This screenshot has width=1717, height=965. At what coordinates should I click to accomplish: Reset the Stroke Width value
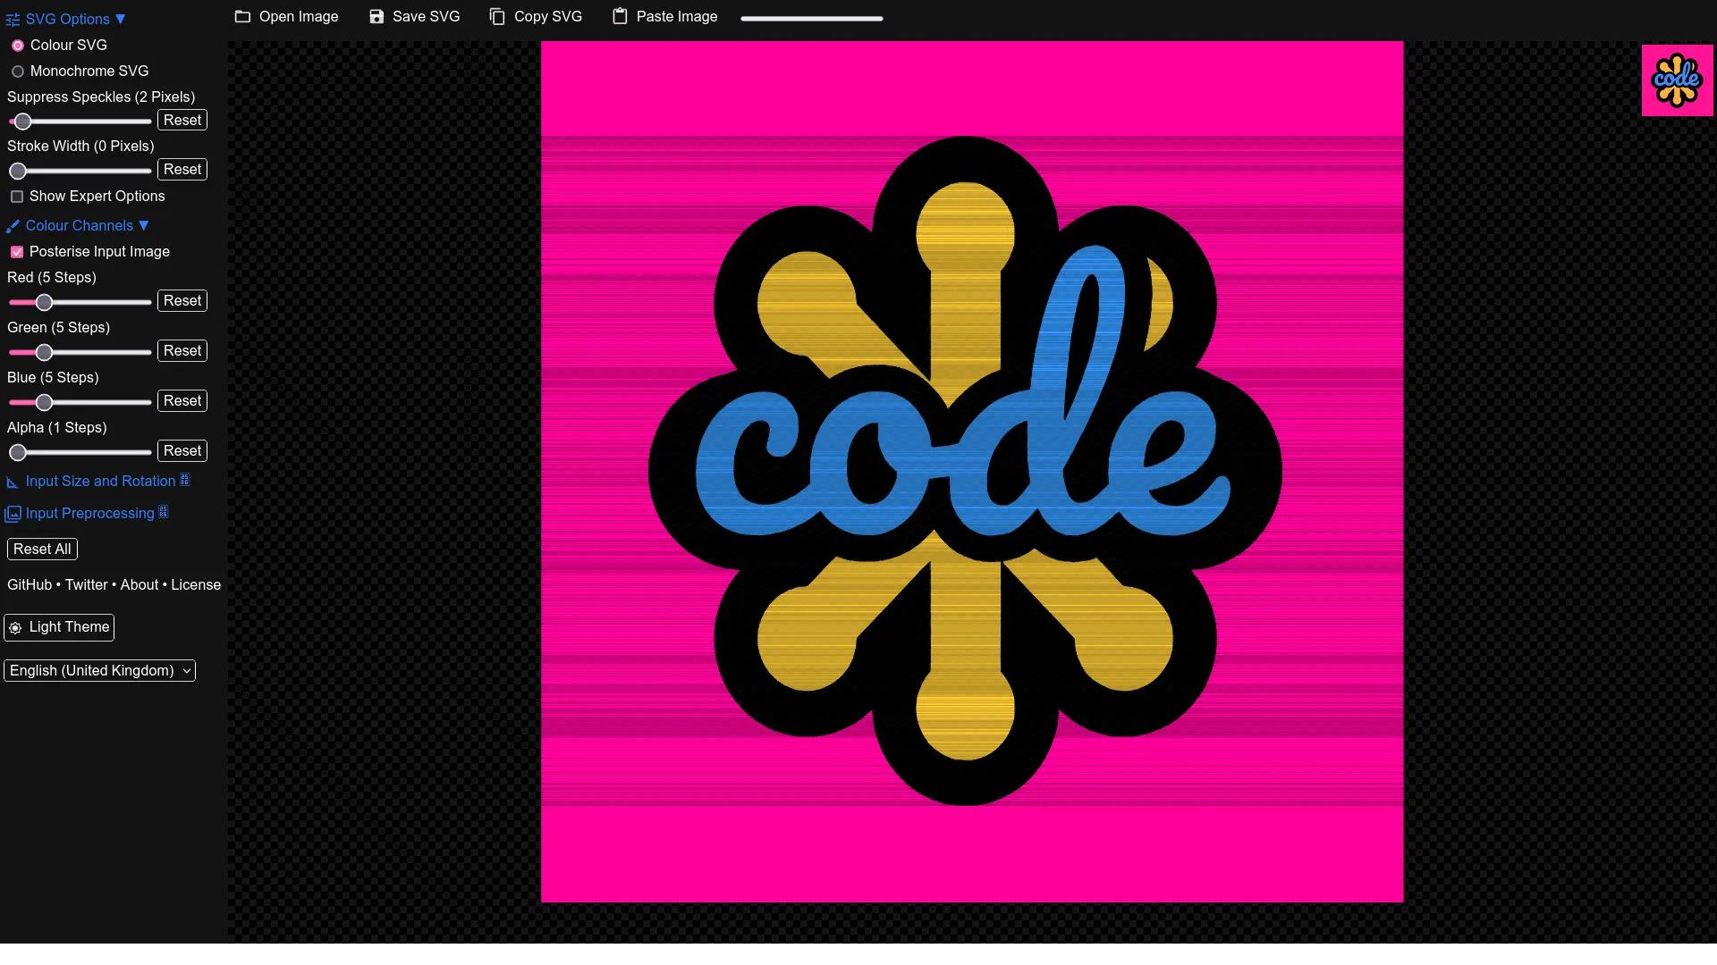click(182, 170)
